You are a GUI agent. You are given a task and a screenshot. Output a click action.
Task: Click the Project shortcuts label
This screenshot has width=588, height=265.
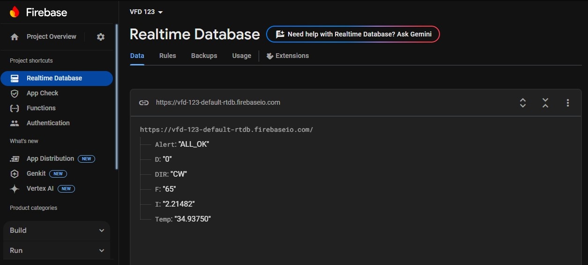(31, 61)
